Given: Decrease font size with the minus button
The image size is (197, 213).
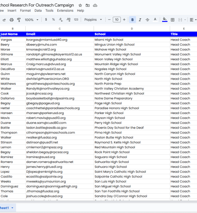Looking at the screenshot, I should pyautogui.click(x=109, y=20).
